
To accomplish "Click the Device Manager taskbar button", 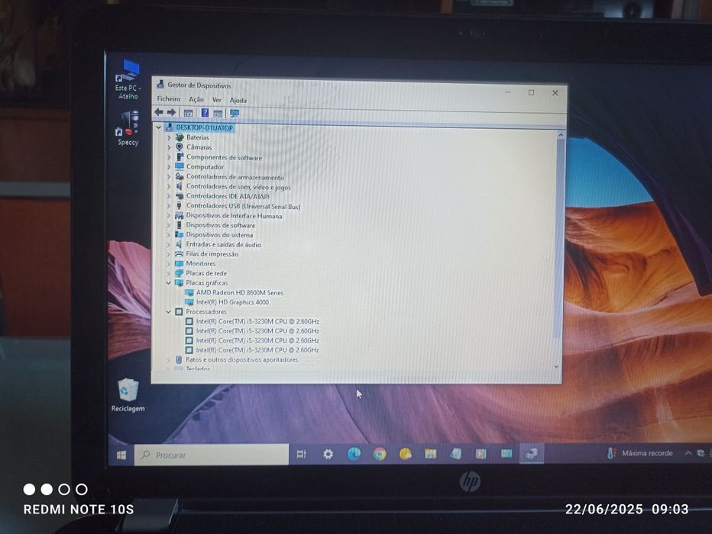I will tap(531, 453).
